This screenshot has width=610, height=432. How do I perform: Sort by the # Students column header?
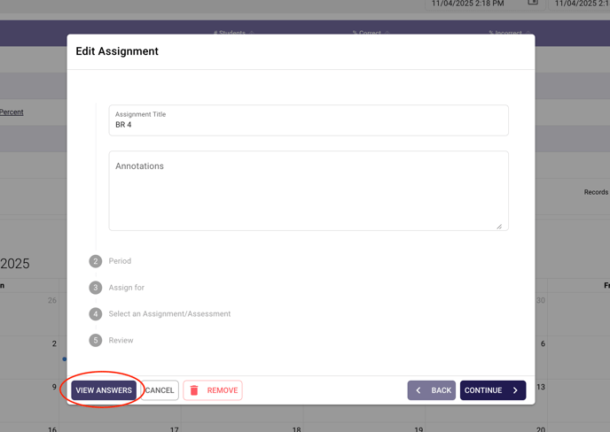click(x=230, y=33)
